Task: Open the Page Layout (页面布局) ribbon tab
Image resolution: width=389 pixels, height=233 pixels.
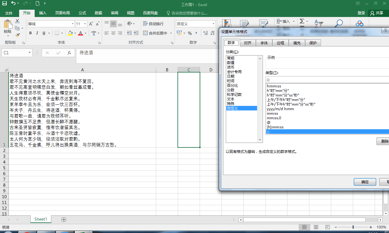Action: pos(62,13)
